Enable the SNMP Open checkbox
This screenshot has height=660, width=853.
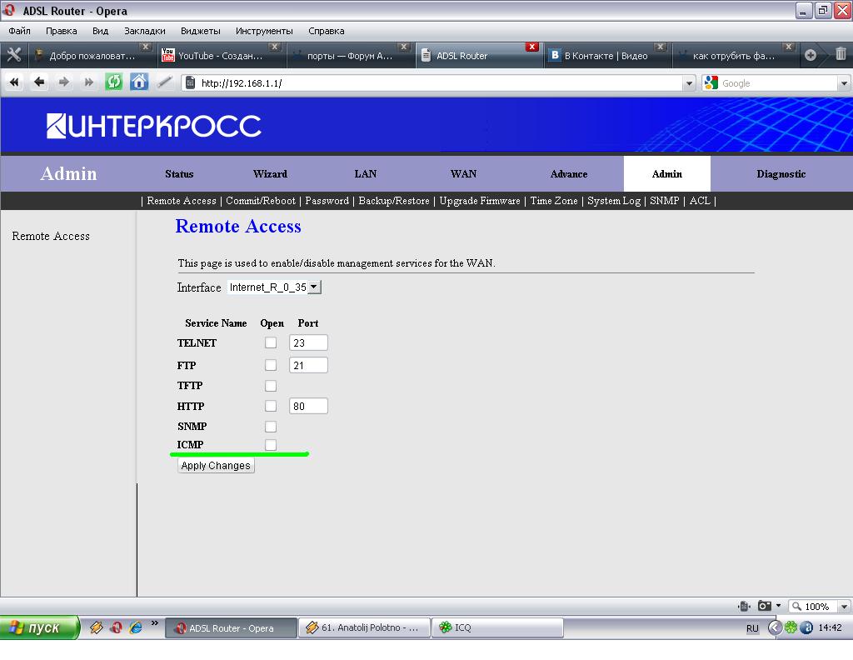271,427
